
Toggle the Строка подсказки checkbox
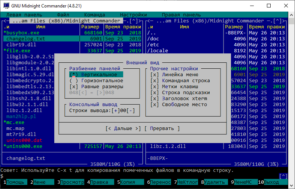click(x=180, y=93)
